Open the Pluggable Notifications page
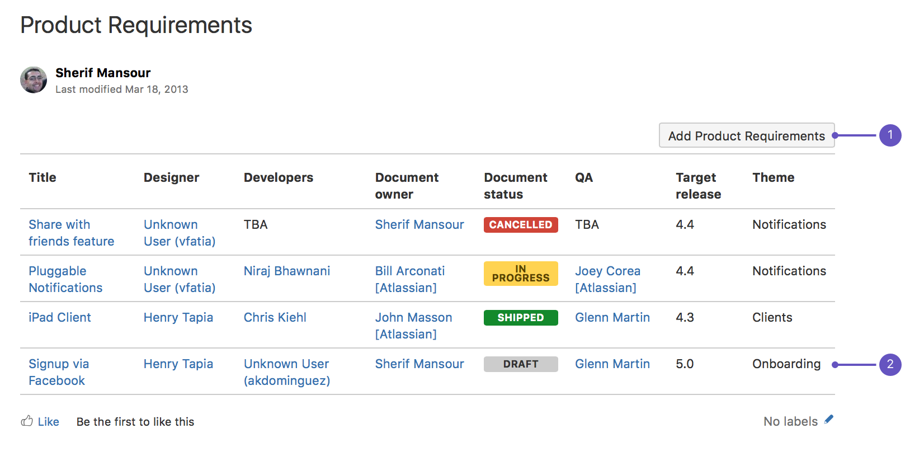This screenshot has width=924, height=461. tap(65, 279)
